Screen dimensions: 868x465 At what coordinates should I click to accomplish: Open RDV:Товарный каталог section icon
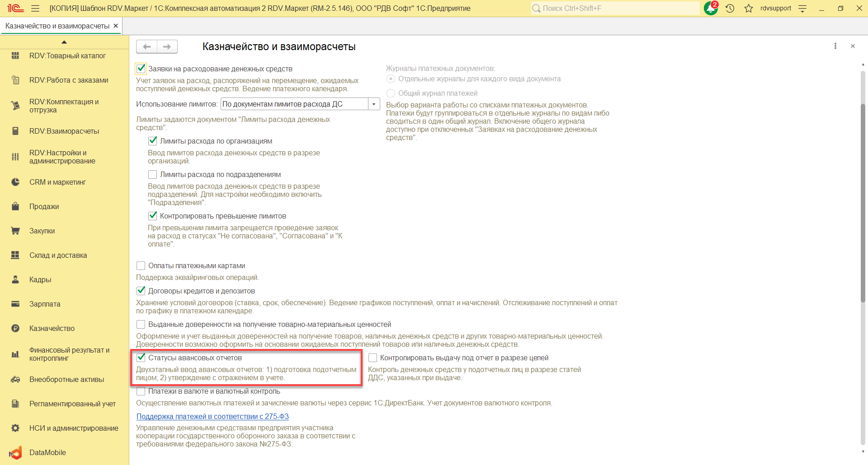point(15,56)
